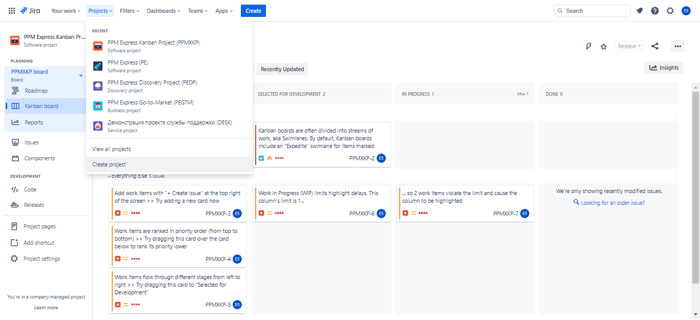Screen dimensions: 700x320
Task: Click the page vertical scrollbar
Action: [x=695, y=187]
